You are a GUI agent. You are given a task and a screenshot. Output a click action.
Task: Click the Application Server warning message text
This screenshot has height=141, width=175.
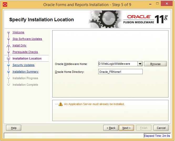pos(94,104)
